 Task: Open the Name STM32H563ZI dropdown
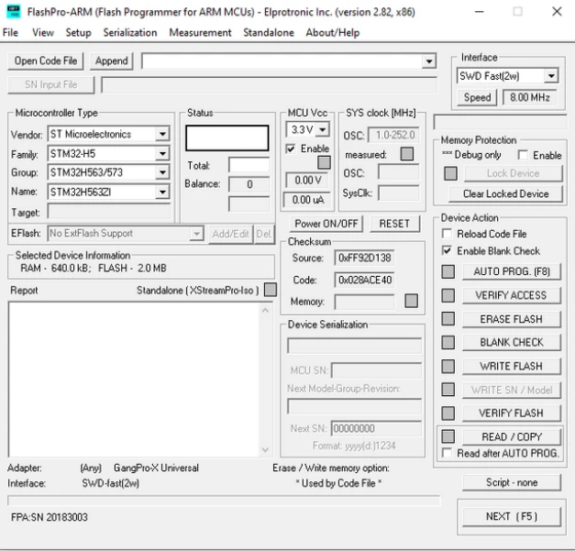point(162,192)
